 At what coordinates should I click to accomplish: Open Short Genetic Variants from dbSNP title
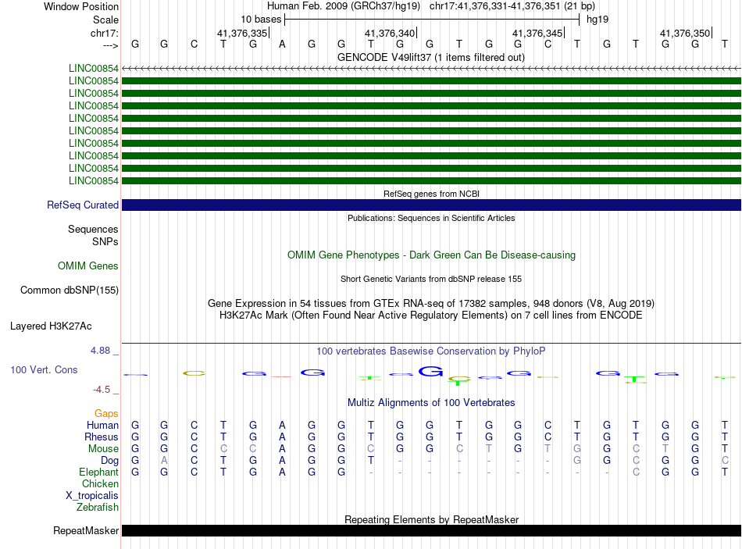tap(431, 280)
